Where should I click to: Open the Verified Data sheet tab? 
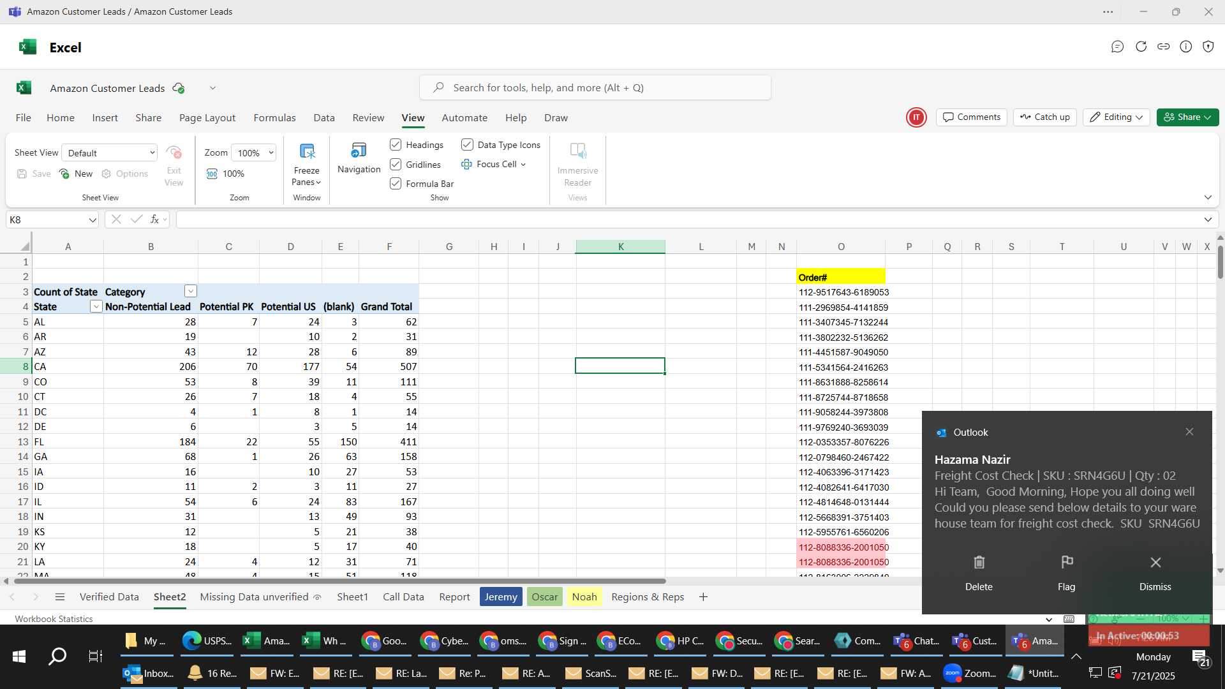coord(109,597)
